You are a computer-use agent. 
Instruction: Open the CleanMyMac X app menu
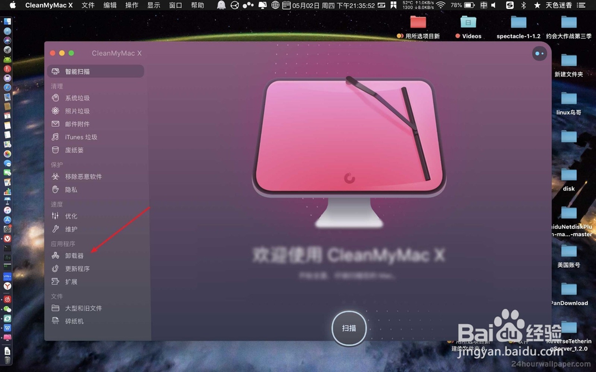49,5
